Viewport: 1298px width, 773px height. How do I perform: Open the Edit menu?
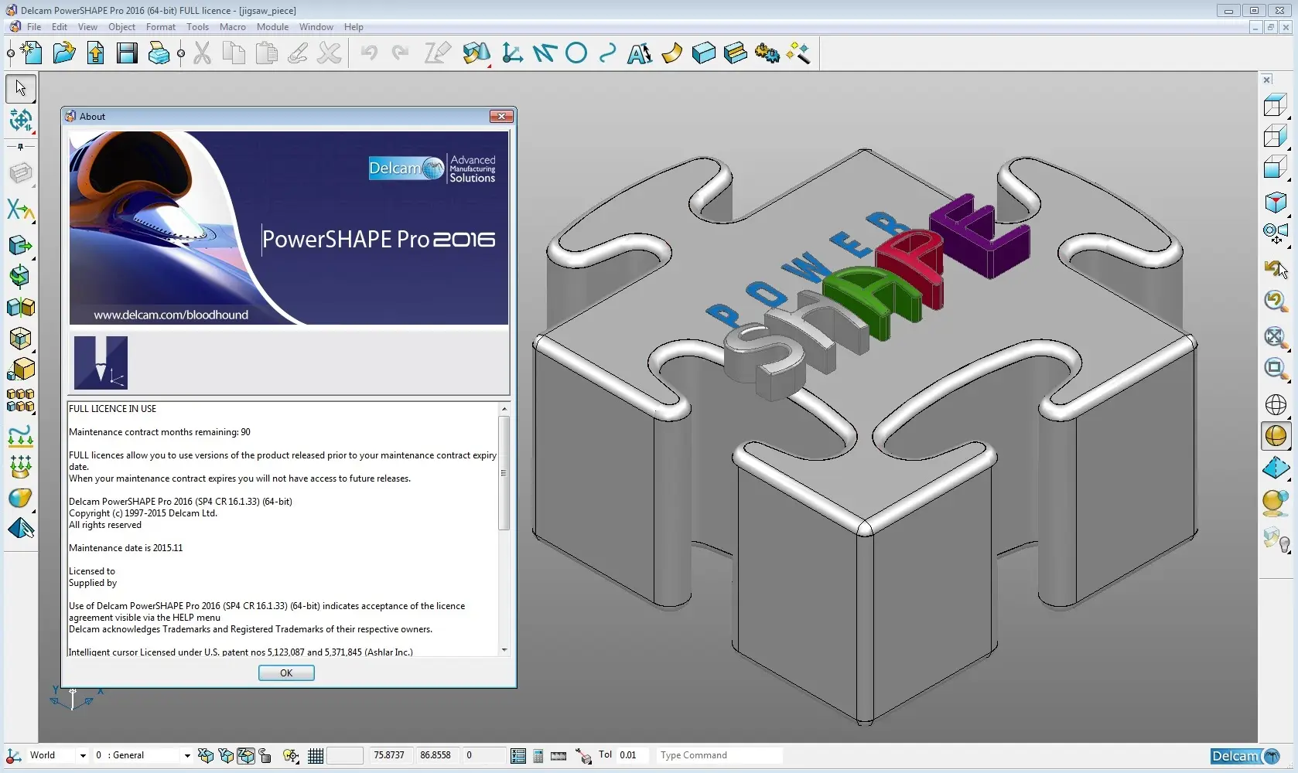point(60,27)
